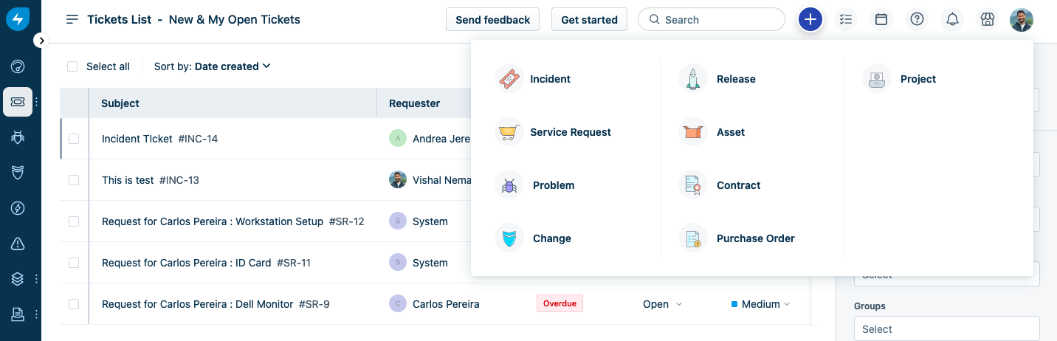Choose Service Request from the new menu
The image size is (1057, 341).
pos(570,132)
